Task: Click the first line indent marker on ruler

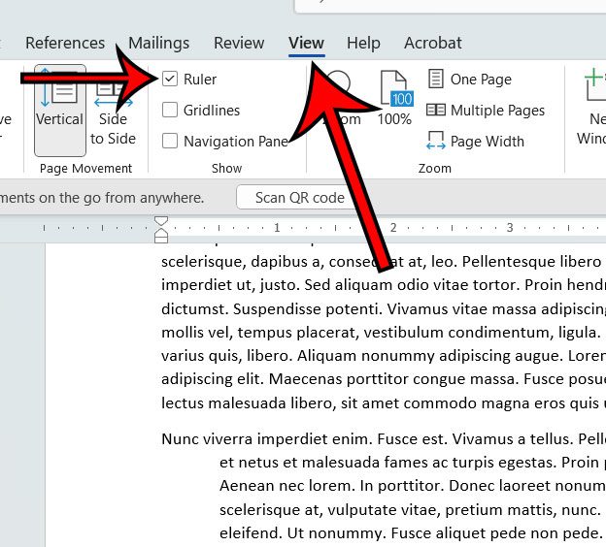Action: (161, 222)
